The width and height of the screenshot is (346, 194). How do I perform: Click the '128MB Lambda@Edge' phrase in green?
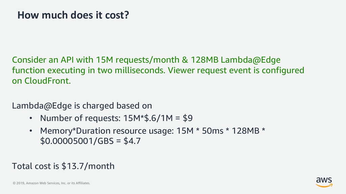click(x=236, y=60)
